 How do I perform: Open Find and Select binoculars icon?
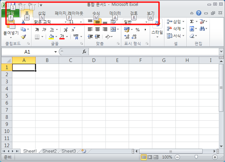[202, 29]
